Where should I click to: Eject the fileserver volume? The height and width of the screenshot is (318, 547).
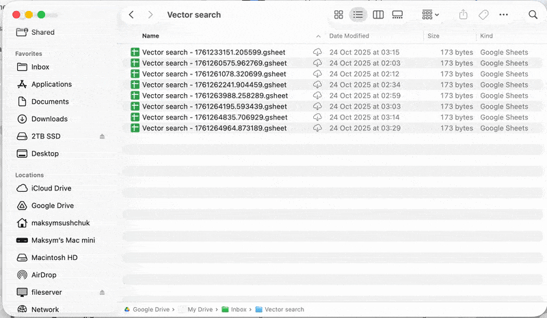coord(102,292)
